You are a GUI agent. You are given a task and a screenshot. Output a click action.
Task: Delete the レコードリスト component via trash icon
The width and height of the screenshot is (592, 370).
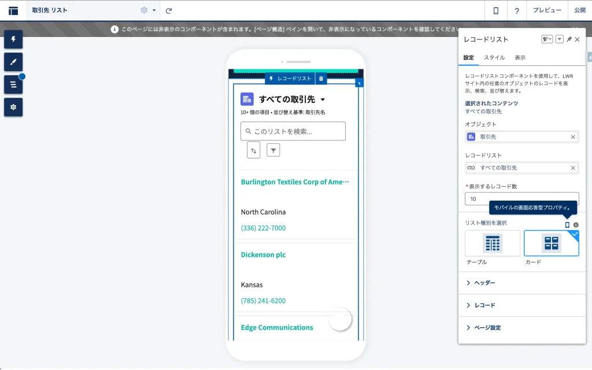(x=322, y=79)
